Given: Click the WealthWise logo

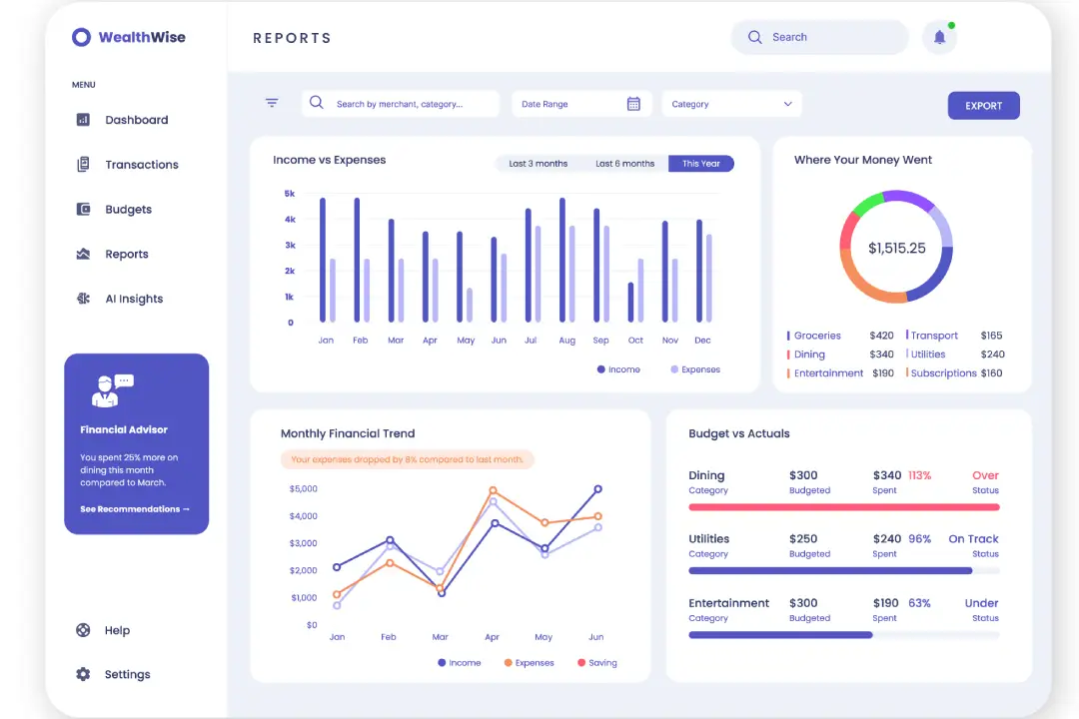Looking at the screenshot, I should point(128,37).
